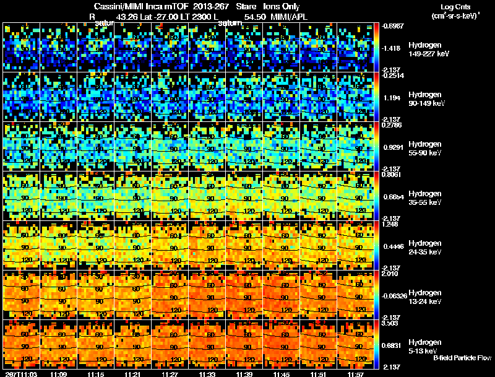495x377 pixels.
Task: Click the 11:15 time label
Action: [x=96, y=375]
